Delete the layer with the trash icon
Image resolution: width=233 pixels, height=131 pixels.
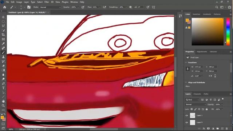tap(227, 128)
